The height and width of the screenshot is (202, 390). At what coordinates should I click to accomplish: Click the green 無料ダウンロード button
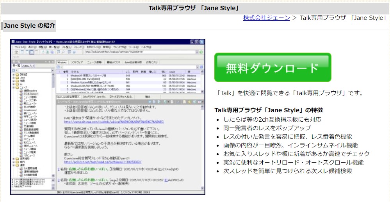tap(273, 67)
